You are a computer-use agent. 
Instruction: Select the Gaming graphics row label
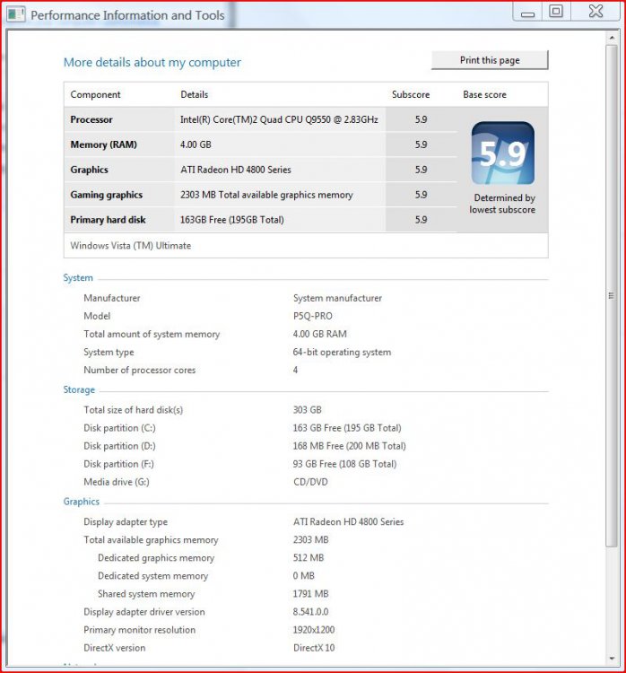point(107,195)
